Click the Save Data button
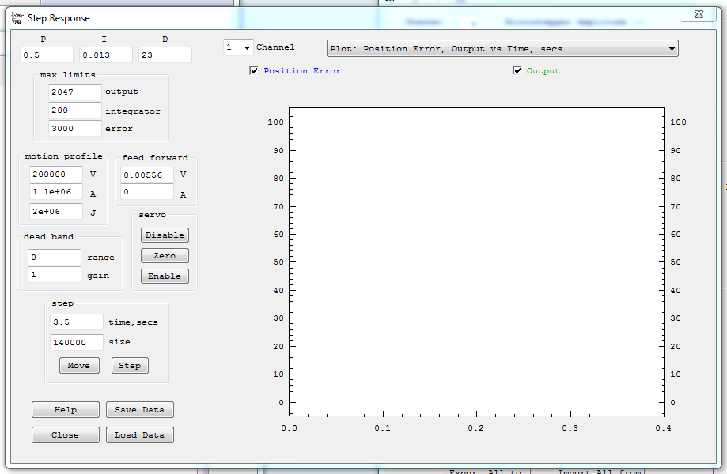The image size is (727, 474). (140, 410)
